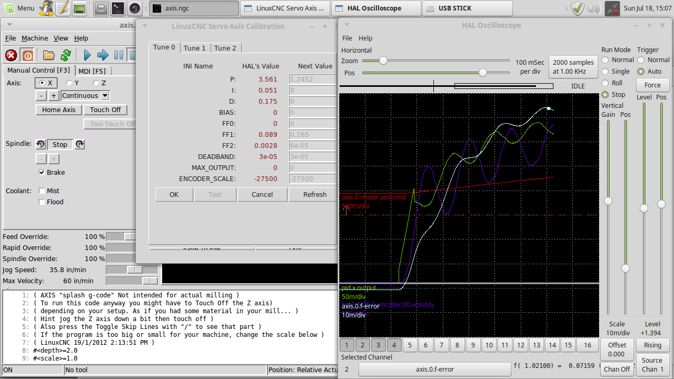Screen dimensions: 674x379
Task: Select the Z axis radio button
Action: point(96,83)
